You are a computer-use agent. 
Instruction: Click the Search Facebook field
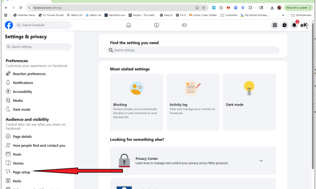click(43, 25)
